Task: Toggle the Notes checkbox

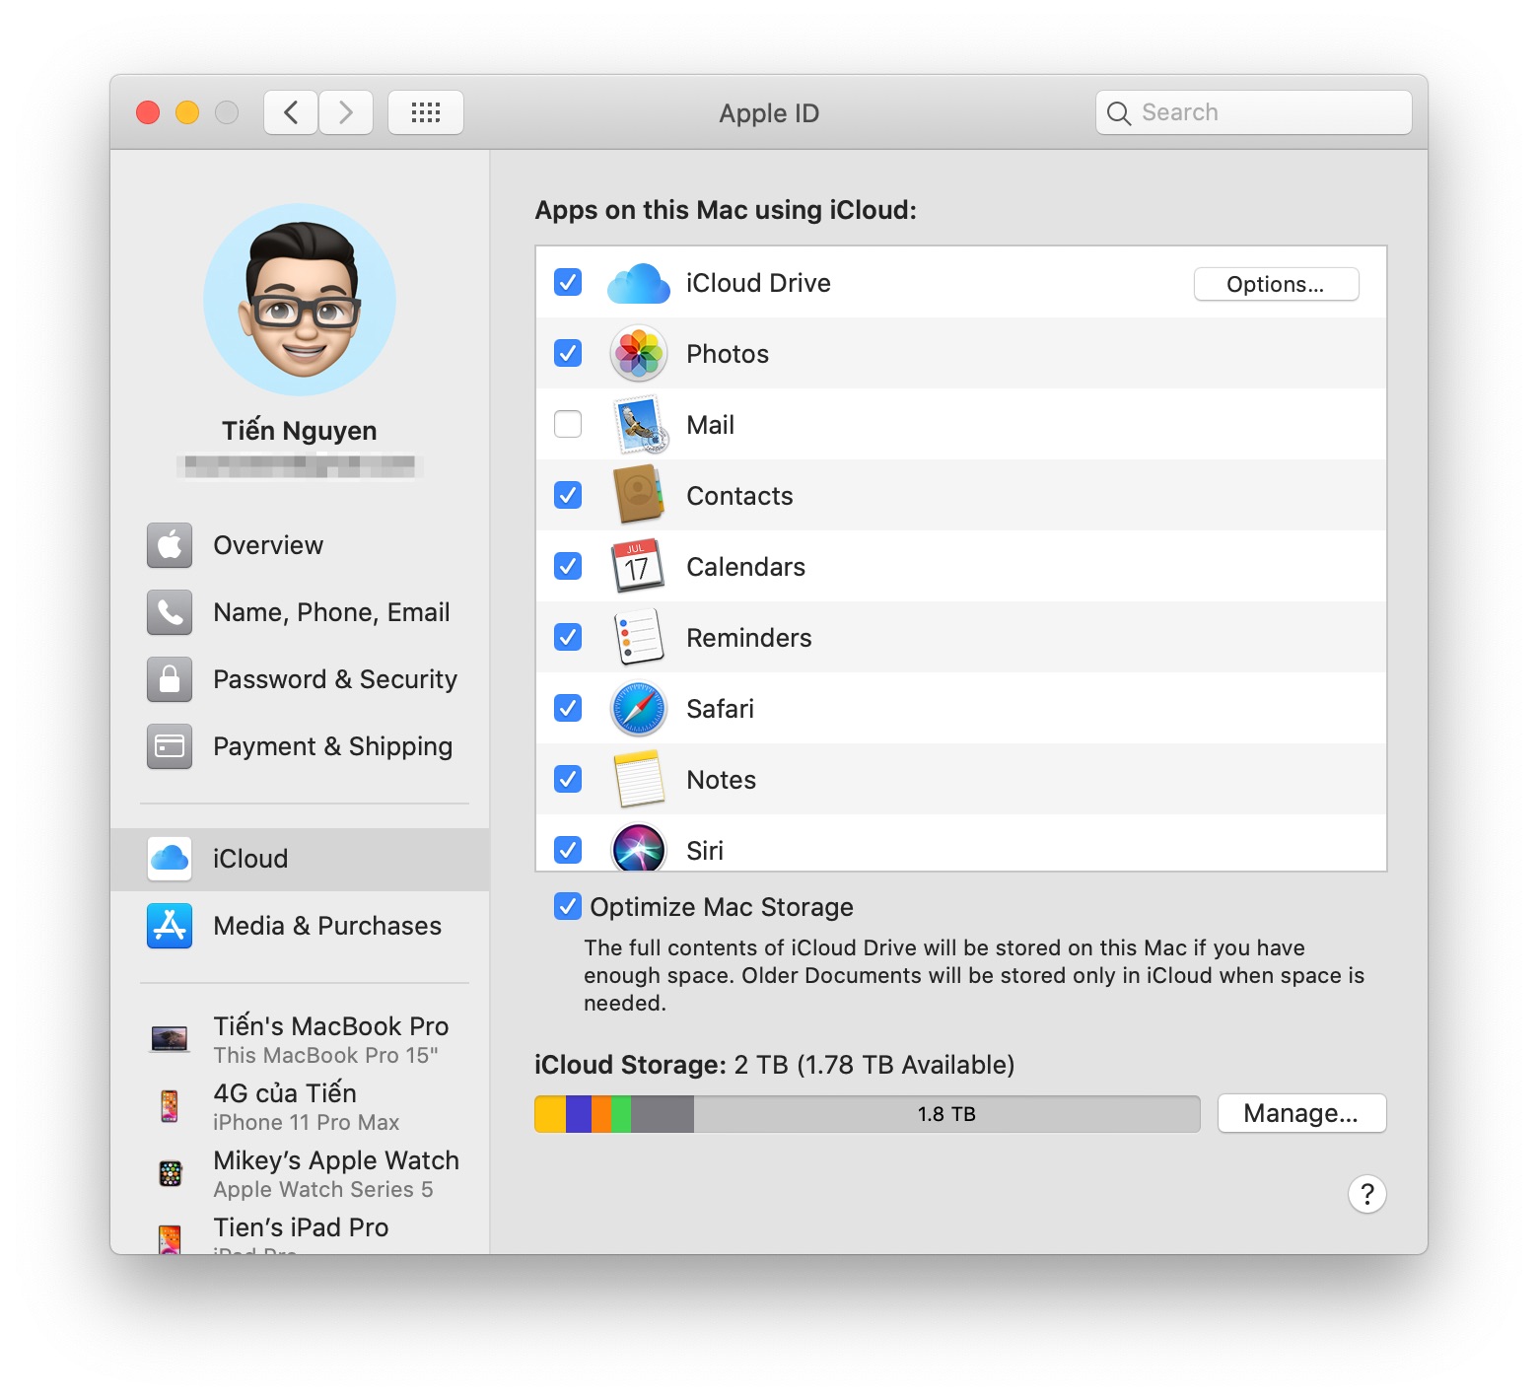Action: coord(568,779)
